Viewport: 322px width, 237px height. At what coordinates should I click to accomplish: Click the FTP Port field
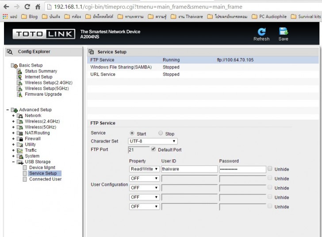coord(139,150)
